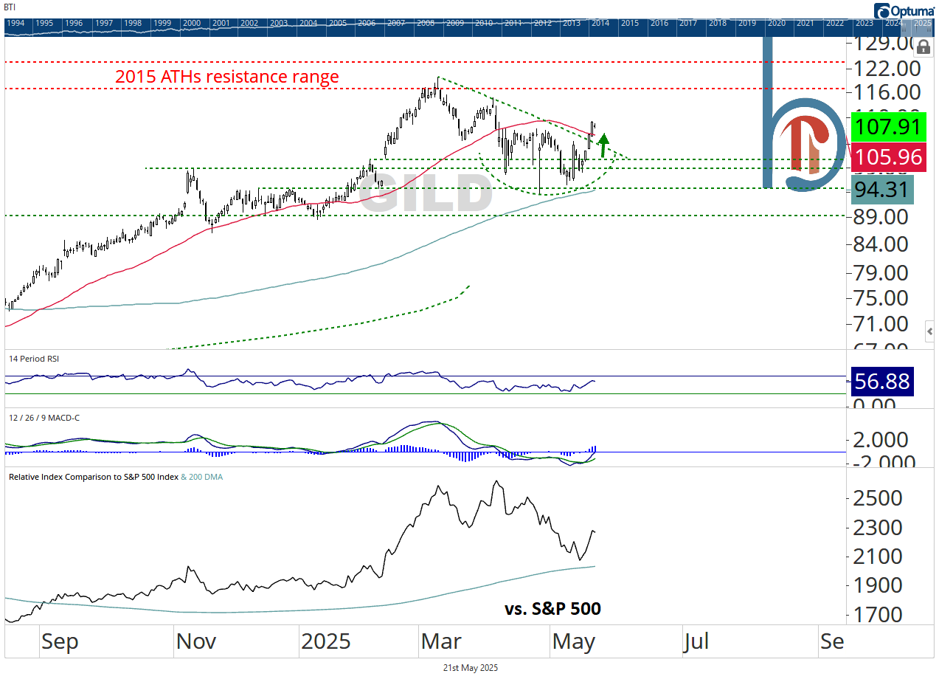Image resolution: width=939 pixels, height=682 pixels.
Task: Select year 1994 in the overview timeline
Action: click(15, 23)
